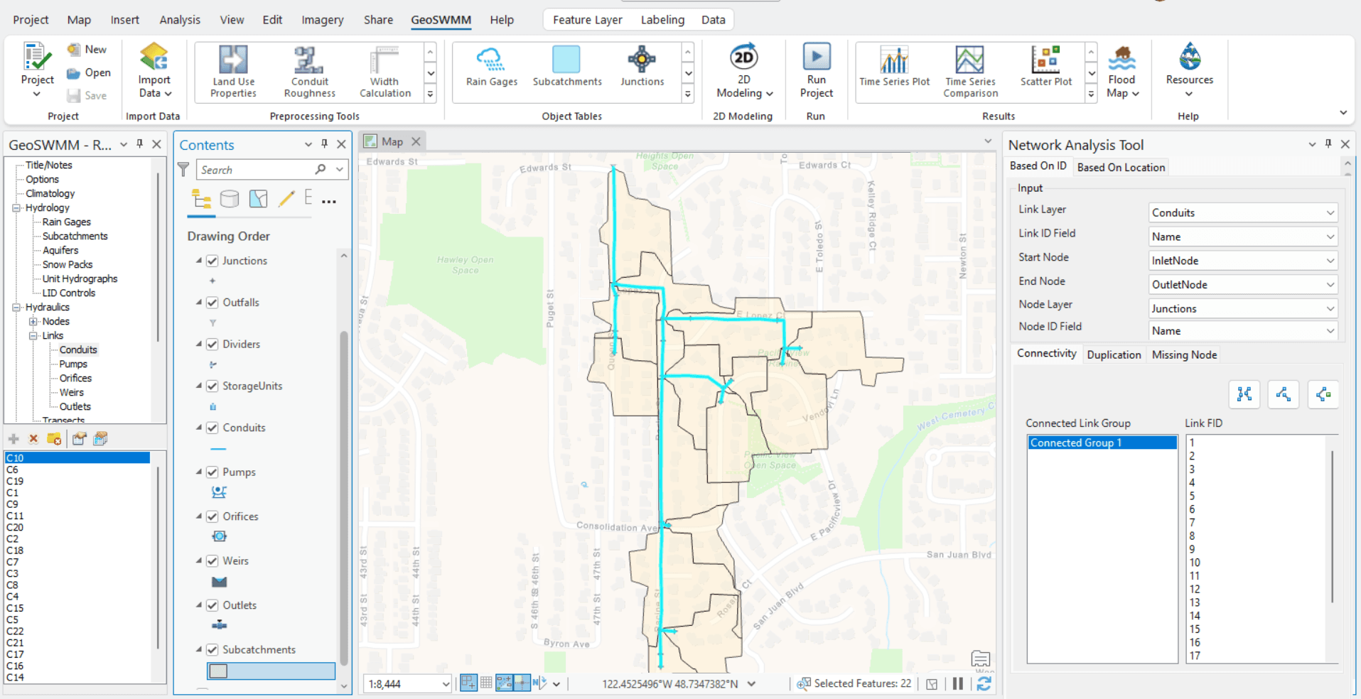Toggle the Outfalls layer visibility
1361x699 pixels.
[x=212, y=303]
